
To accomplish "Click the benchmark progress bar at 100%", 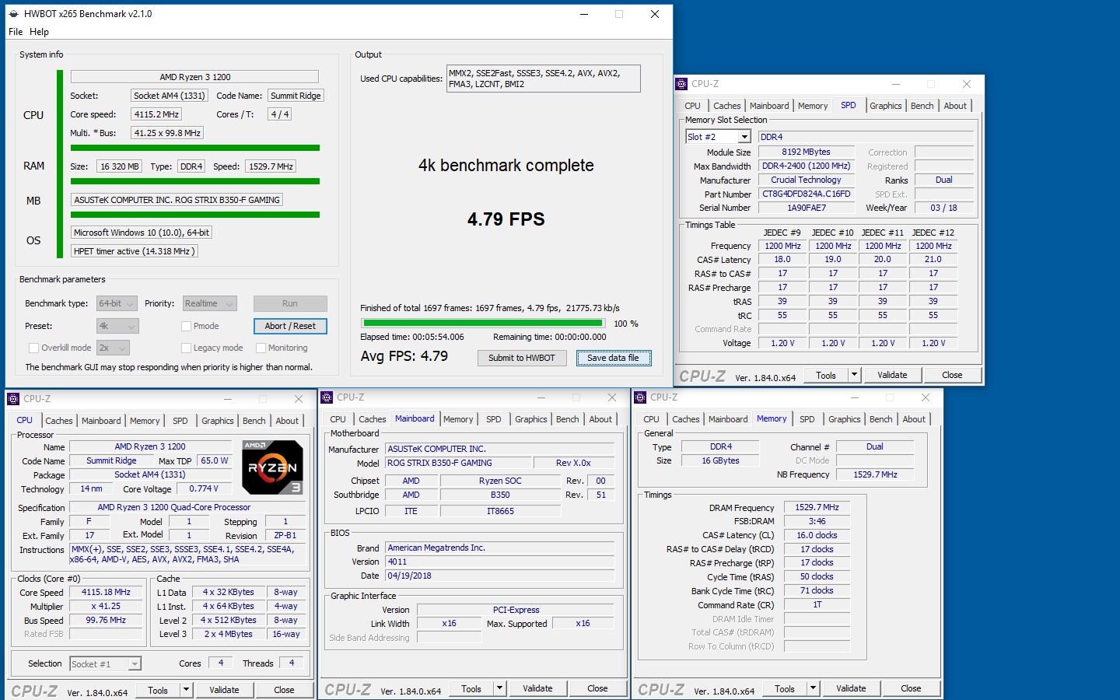I will click(x=483, y=323).
